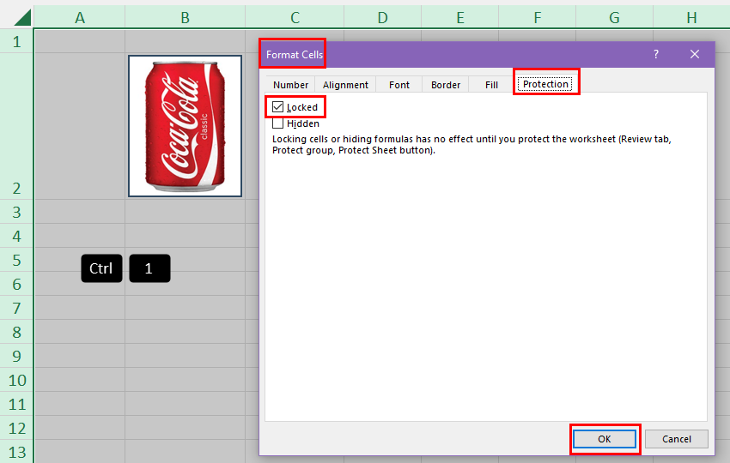Select row 1 header
This screenshot has width=730, height=463.
pyautogui.click(x=17, y=42)
